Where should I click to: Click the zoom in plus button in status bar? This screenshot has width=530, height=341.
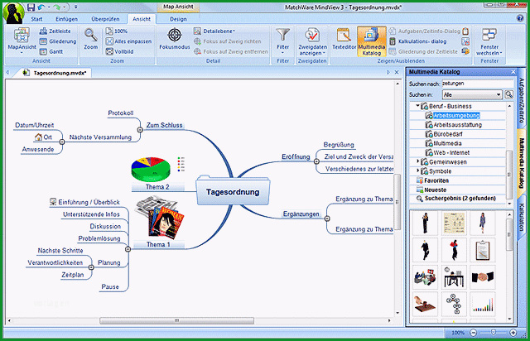click(x=513, y=333)
